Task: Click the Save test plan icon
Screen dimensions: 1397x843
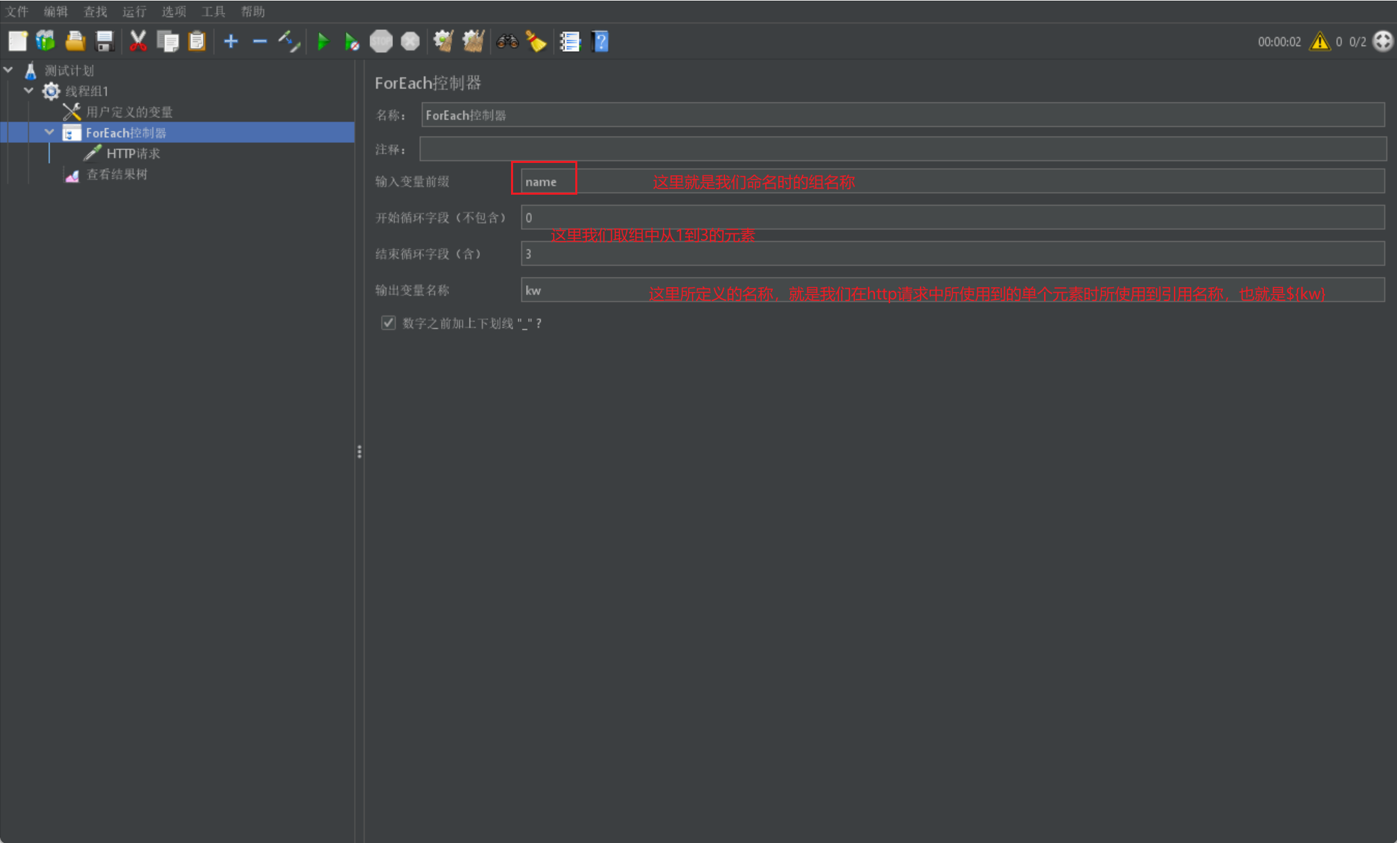Action: pos(104,42)
